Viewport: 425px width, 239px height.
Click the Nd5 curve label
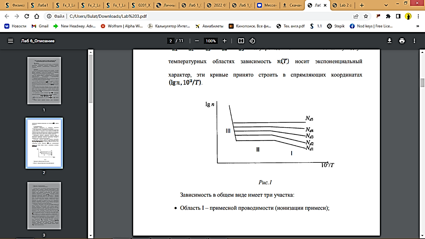(309, 119)
